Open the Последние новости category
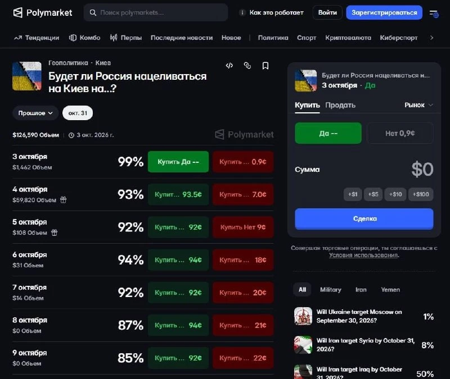Screen dimensions: 450x379 [x=182, y=38]
